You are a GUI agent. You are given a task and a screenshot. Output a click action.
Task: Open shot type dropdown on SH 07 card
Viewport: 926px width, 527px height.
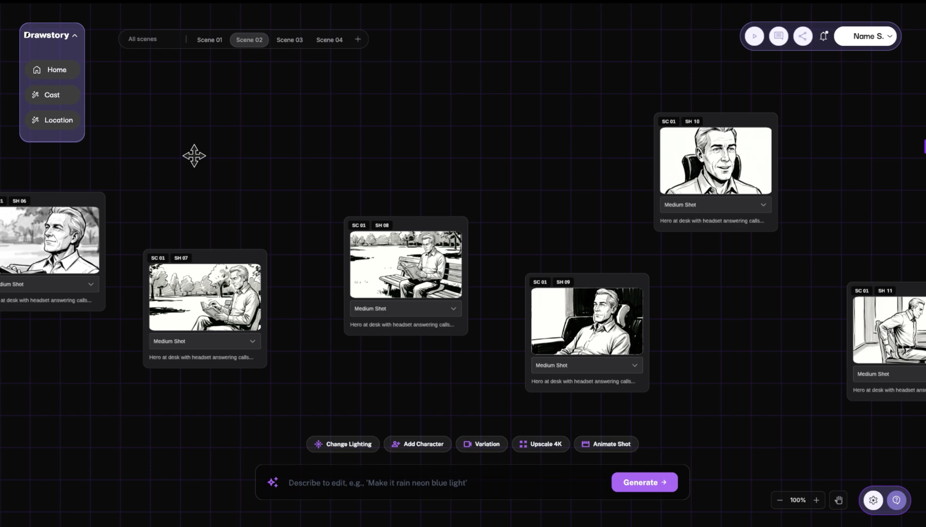click(x=205, y=341)
